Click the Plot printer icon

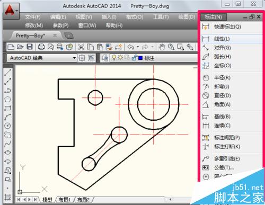pos(41,47)
